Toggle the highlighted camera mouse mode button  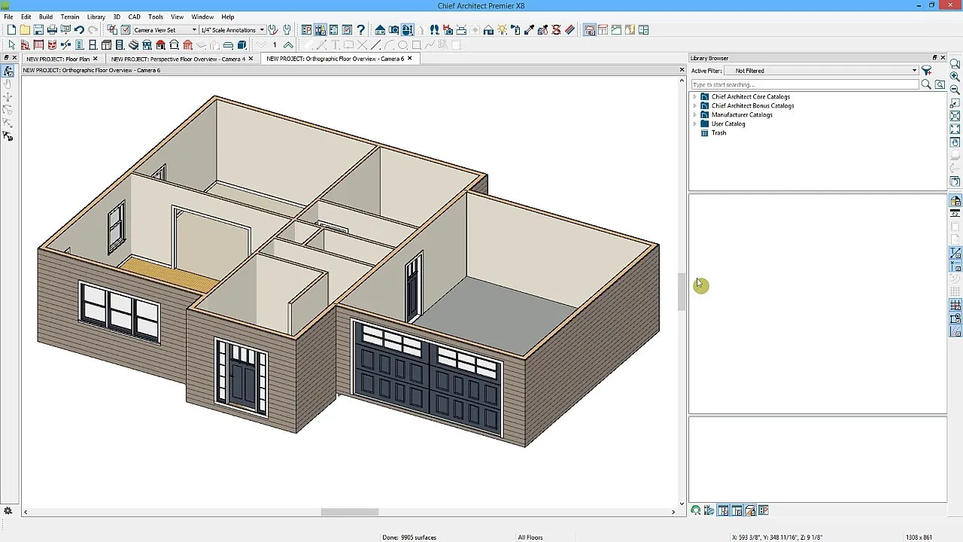[x=407, y=30]
